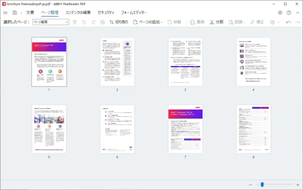
Task: Expand the ページ範囲 dropdown
Action: 51,22
